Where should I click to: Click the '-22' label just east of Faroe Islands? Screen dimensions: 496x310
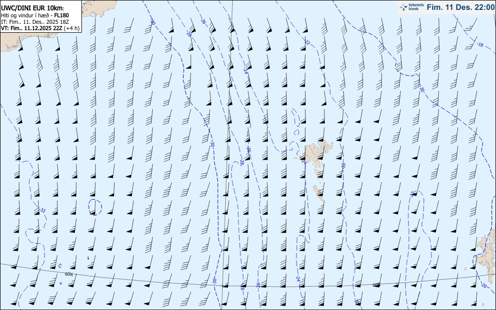(x=343, y=165)
